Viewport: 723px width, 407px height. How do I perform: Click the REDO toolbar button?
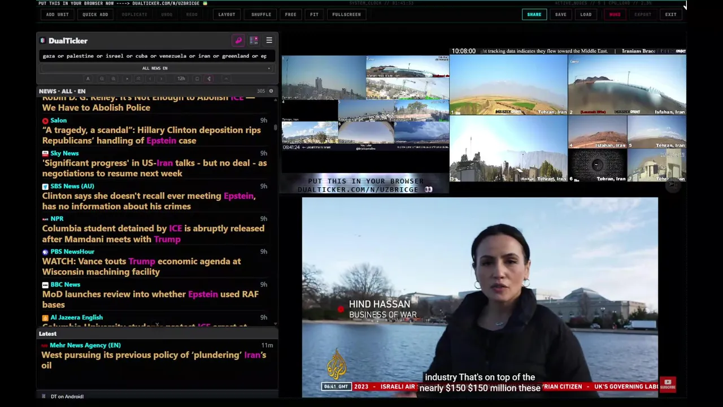(192, 14)
